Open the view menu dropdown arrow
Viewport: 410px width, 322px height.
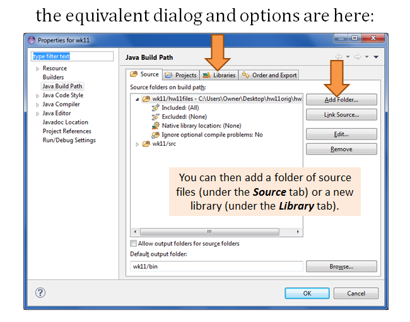pyautogui.click(x=377, y=57)
